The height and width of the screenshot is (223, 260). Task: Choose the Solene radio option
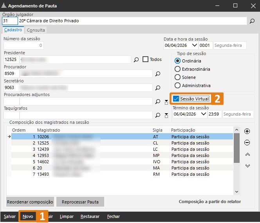pyautogui.click(x=178, y=77)
